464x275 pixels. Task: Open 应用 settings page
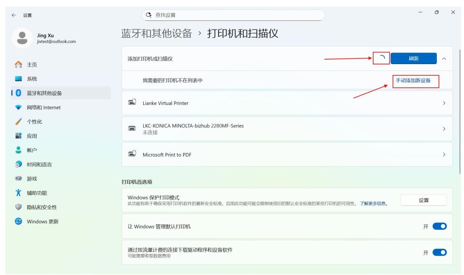[x=61, y=136]
